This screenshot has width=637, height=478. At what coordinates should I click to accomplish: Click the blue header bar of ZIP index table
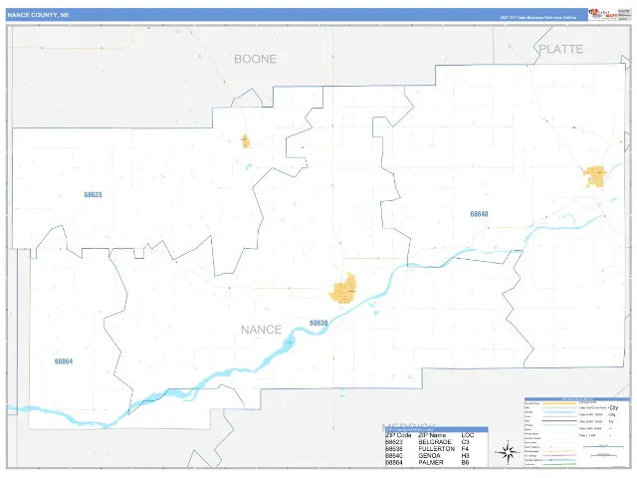click(x=436, y=429)
